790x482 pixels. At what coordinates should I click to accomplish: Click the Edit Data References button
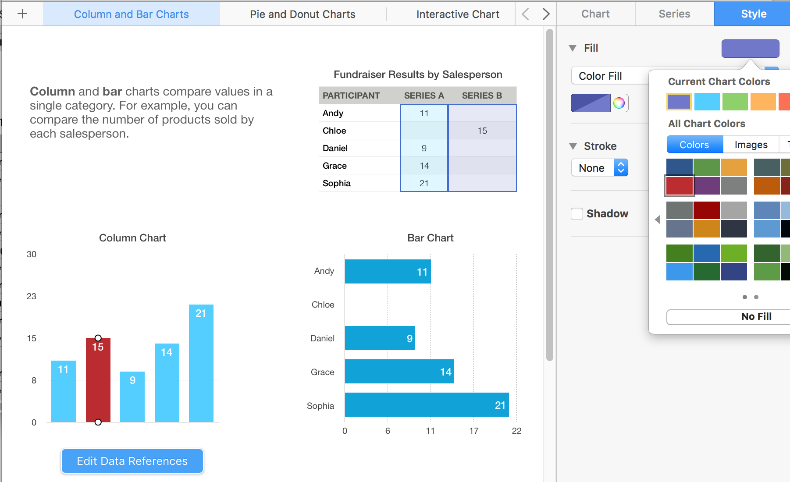click(x=132, y=461)
